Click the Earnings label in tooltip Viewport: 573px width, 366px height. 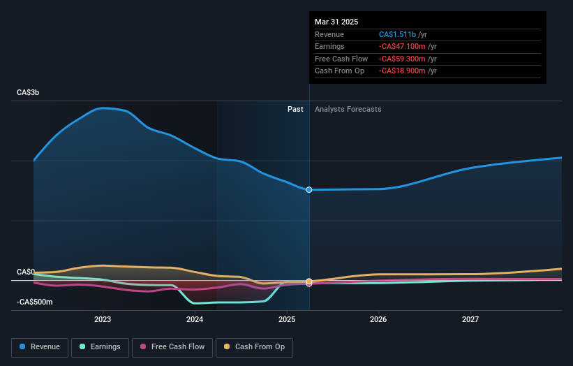coord(329,46)
